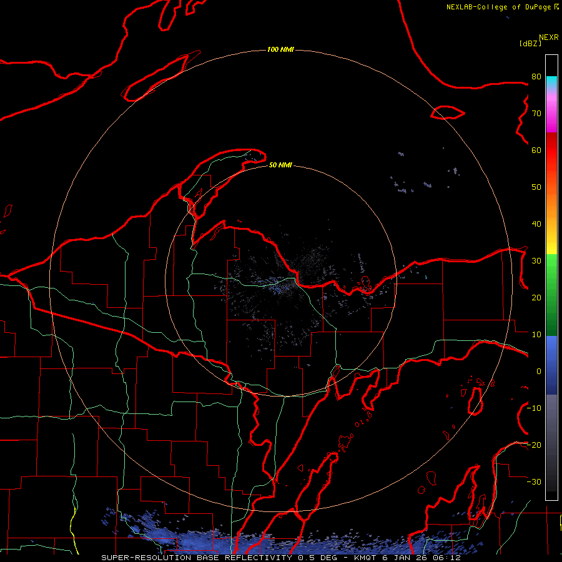Click the 0 value on the dBZ scale
This screenshot has height=562, width=562.
(539, 372)
